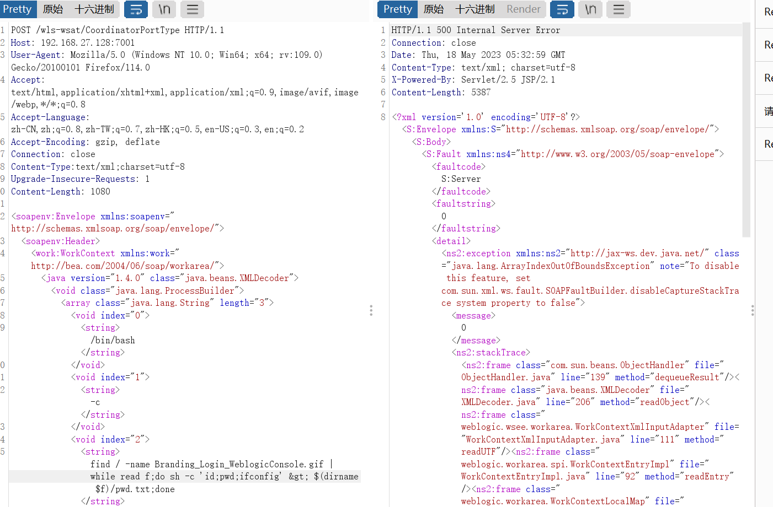Image resolution: width=773 pixels, height=507 pixels.
Task: Click the three-dot handle right of response pane
Action: click(x=753, y=311)
